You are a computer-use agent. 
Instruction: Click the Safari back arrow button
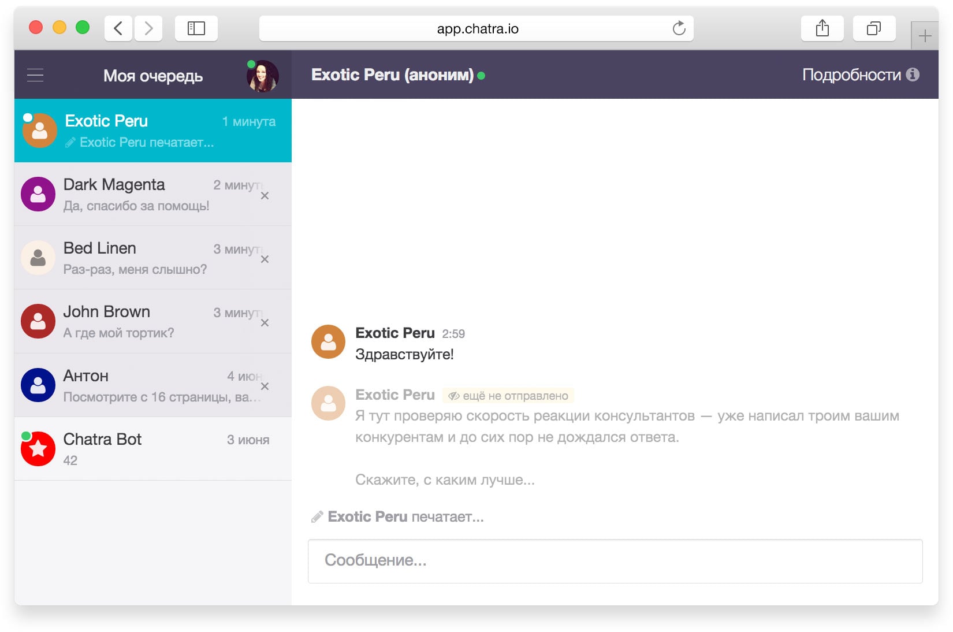[118, 28]
